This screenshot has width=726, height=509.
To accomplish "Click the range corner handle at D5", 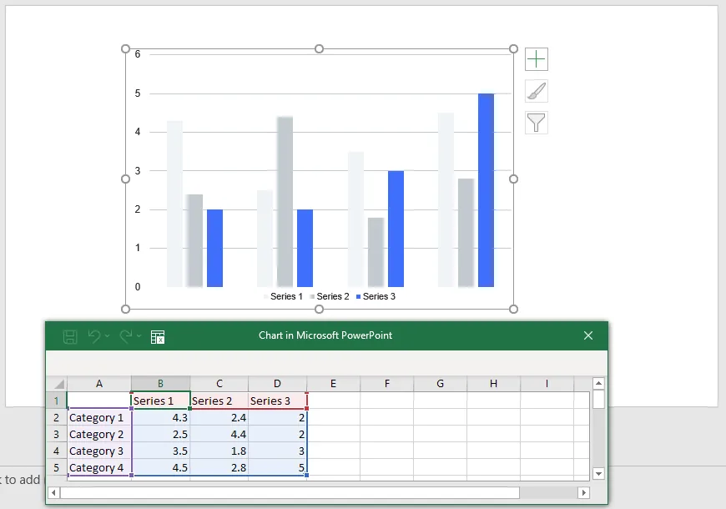I will tap(306, 475).
